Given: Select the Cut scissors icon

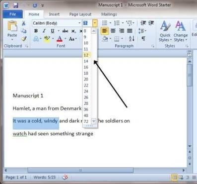Looking at the screenshot, I should pyautogui.click(x=23, y=23).
